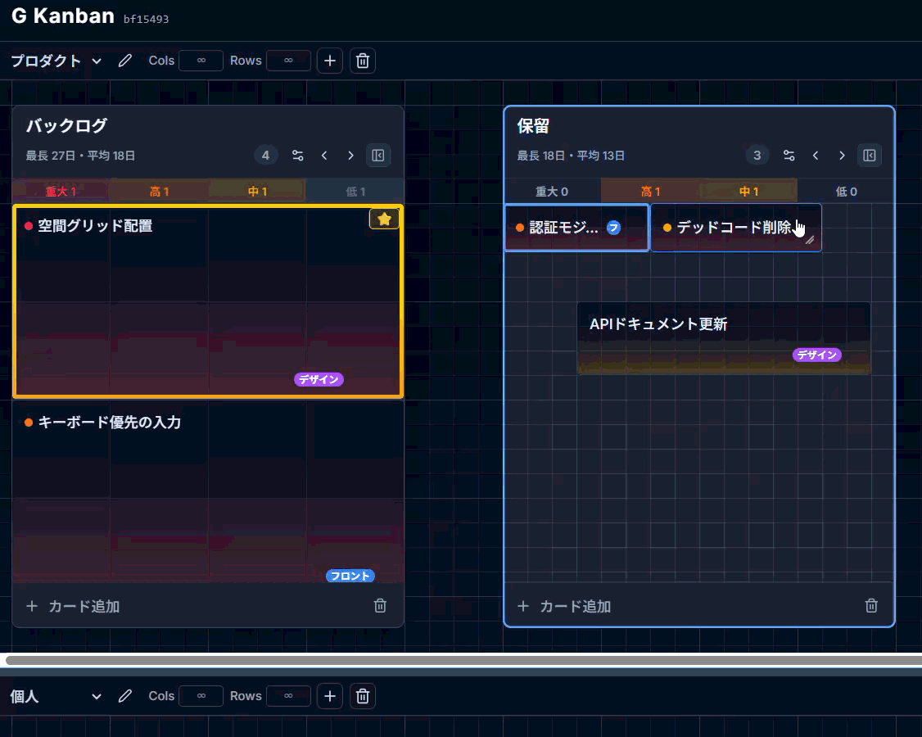922x737 pixels.
Task: Filter バックログ by 低 1 priority
Action: click(355, 191)
